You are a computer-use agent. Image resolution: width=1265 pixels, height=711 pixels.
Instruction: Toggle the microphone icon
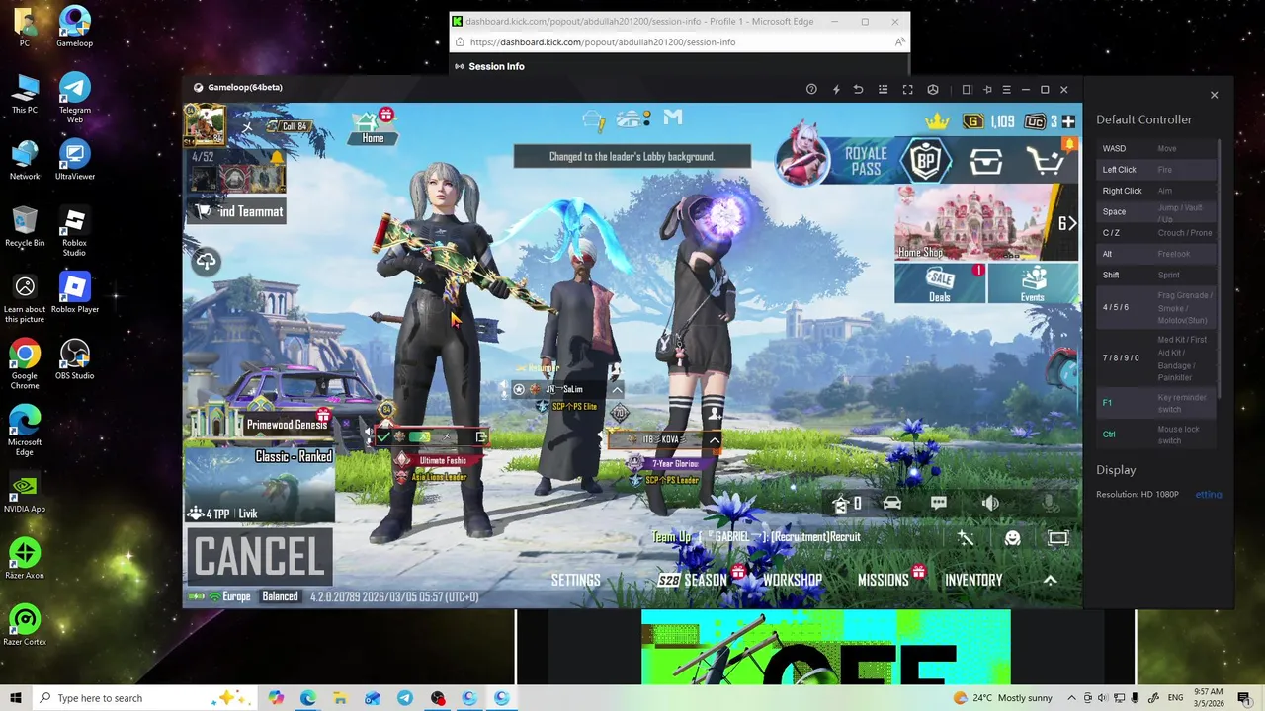tap(1051, 504)
